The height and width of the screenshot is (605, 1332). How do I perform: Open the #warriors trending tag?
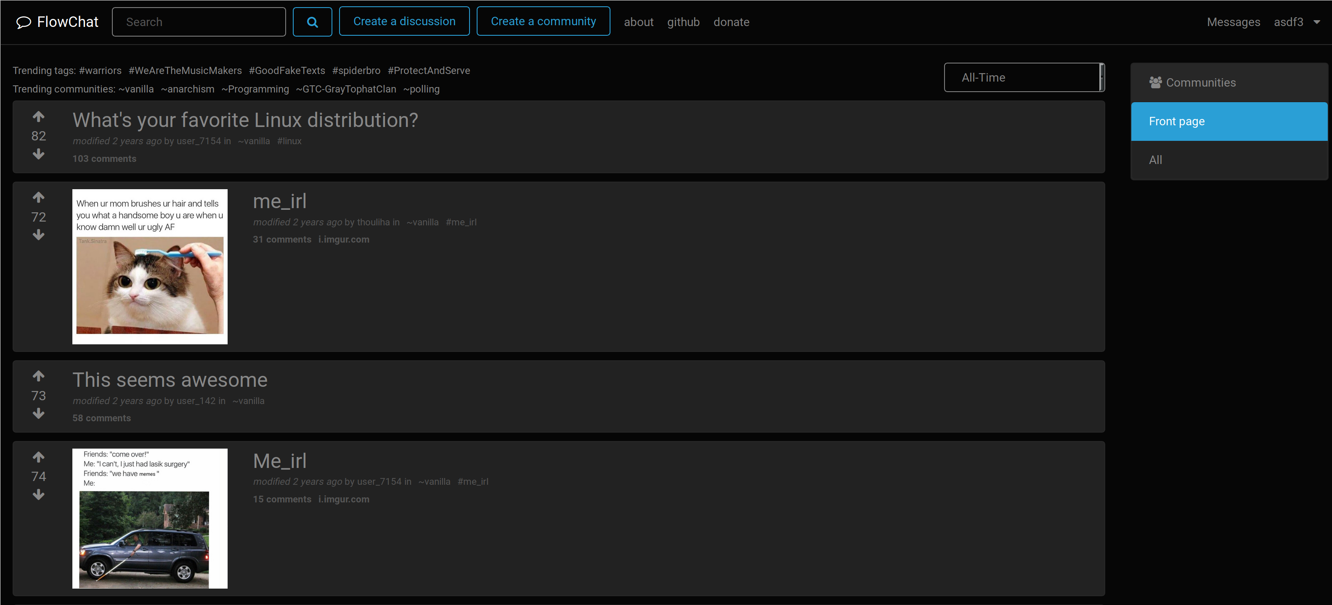pyautogui.click(x=100, y=71)
